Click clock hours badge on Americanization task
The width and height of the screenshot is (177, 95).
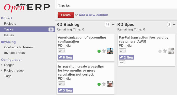click(x=61, y=51)
